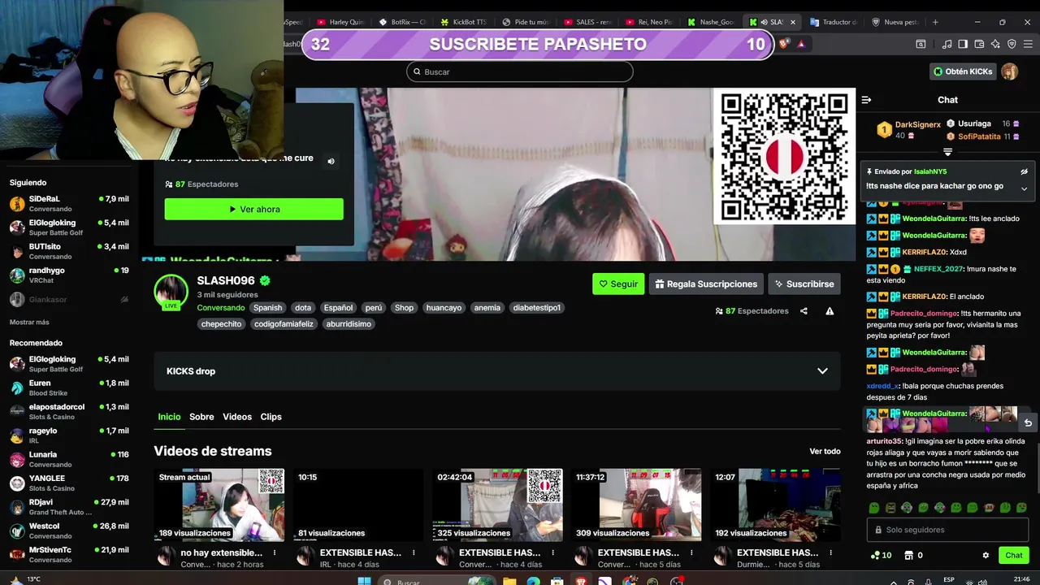Click Regala Suscripciones button
The image size is (1040, 585).
(x=706, y=284)
